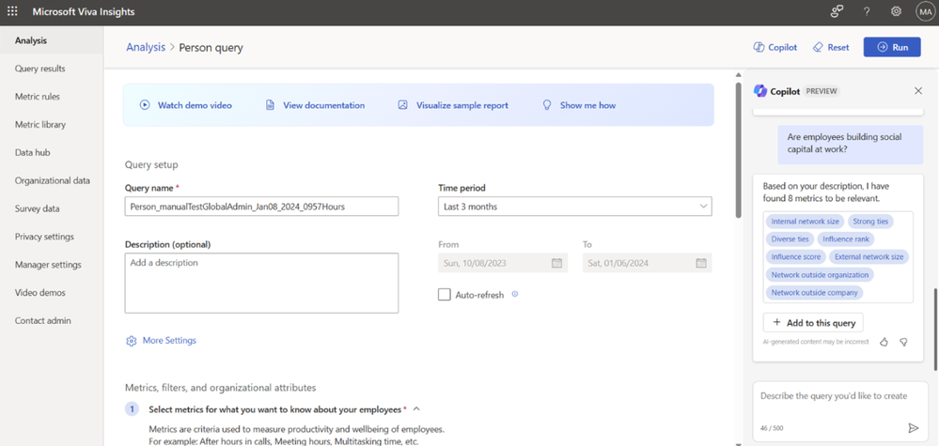Select Contact admin in sidebar
This screenshot has width=939, height=446.
point(42,320)
